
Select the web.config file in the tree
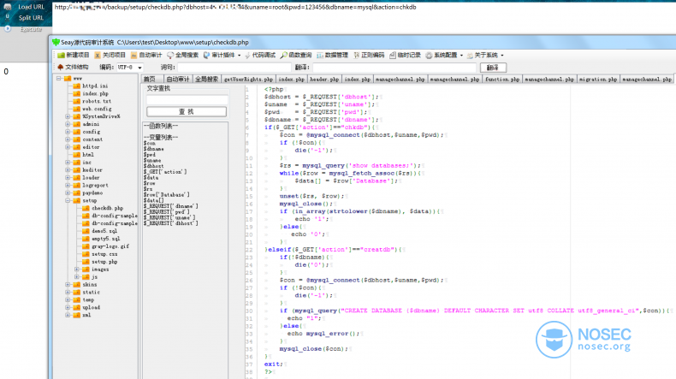click(x=97, y=110)
